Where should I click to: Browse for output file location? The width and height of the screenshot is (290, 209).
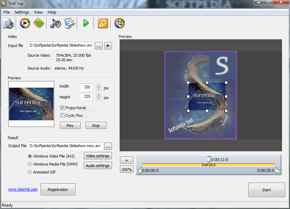coord(108,146)
